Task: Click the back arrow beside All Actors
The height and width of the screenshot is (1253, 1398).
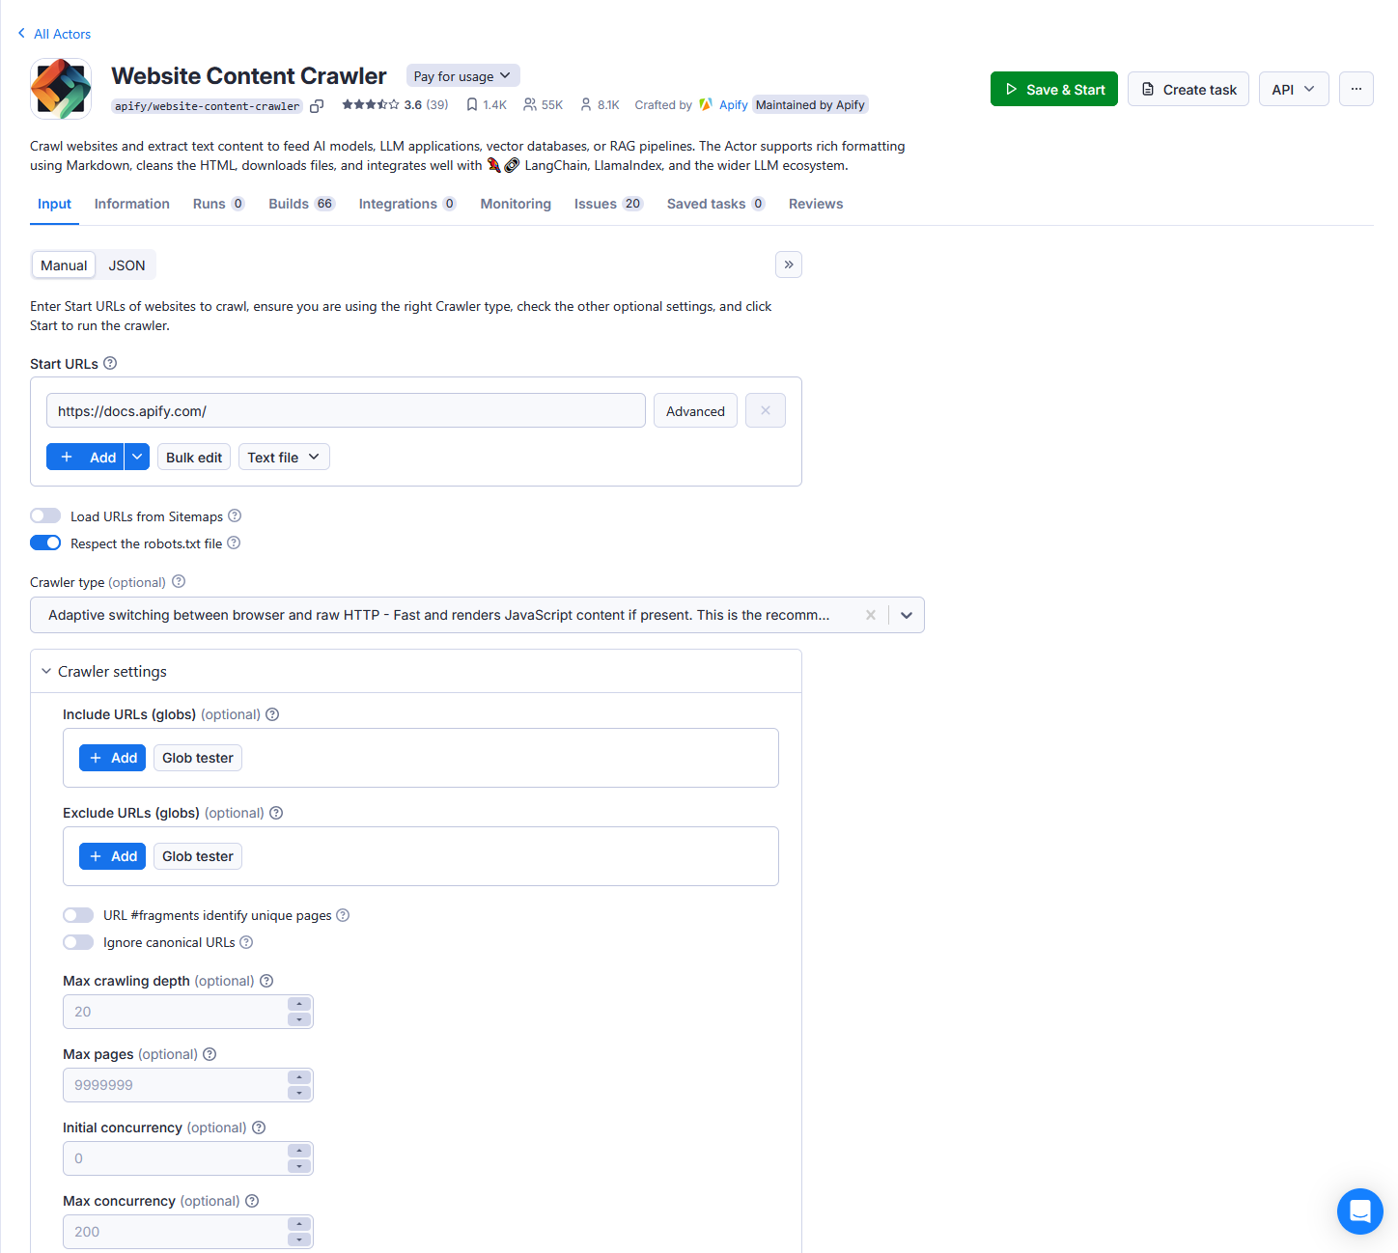Action: [20, 33]
